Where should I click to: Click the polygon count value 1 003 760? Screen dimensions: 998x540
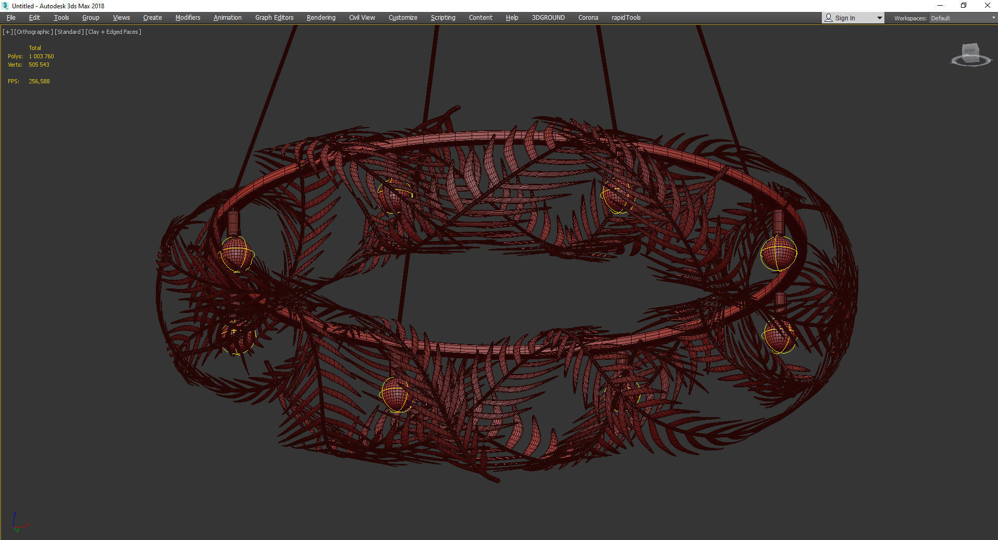coord(41,56)
